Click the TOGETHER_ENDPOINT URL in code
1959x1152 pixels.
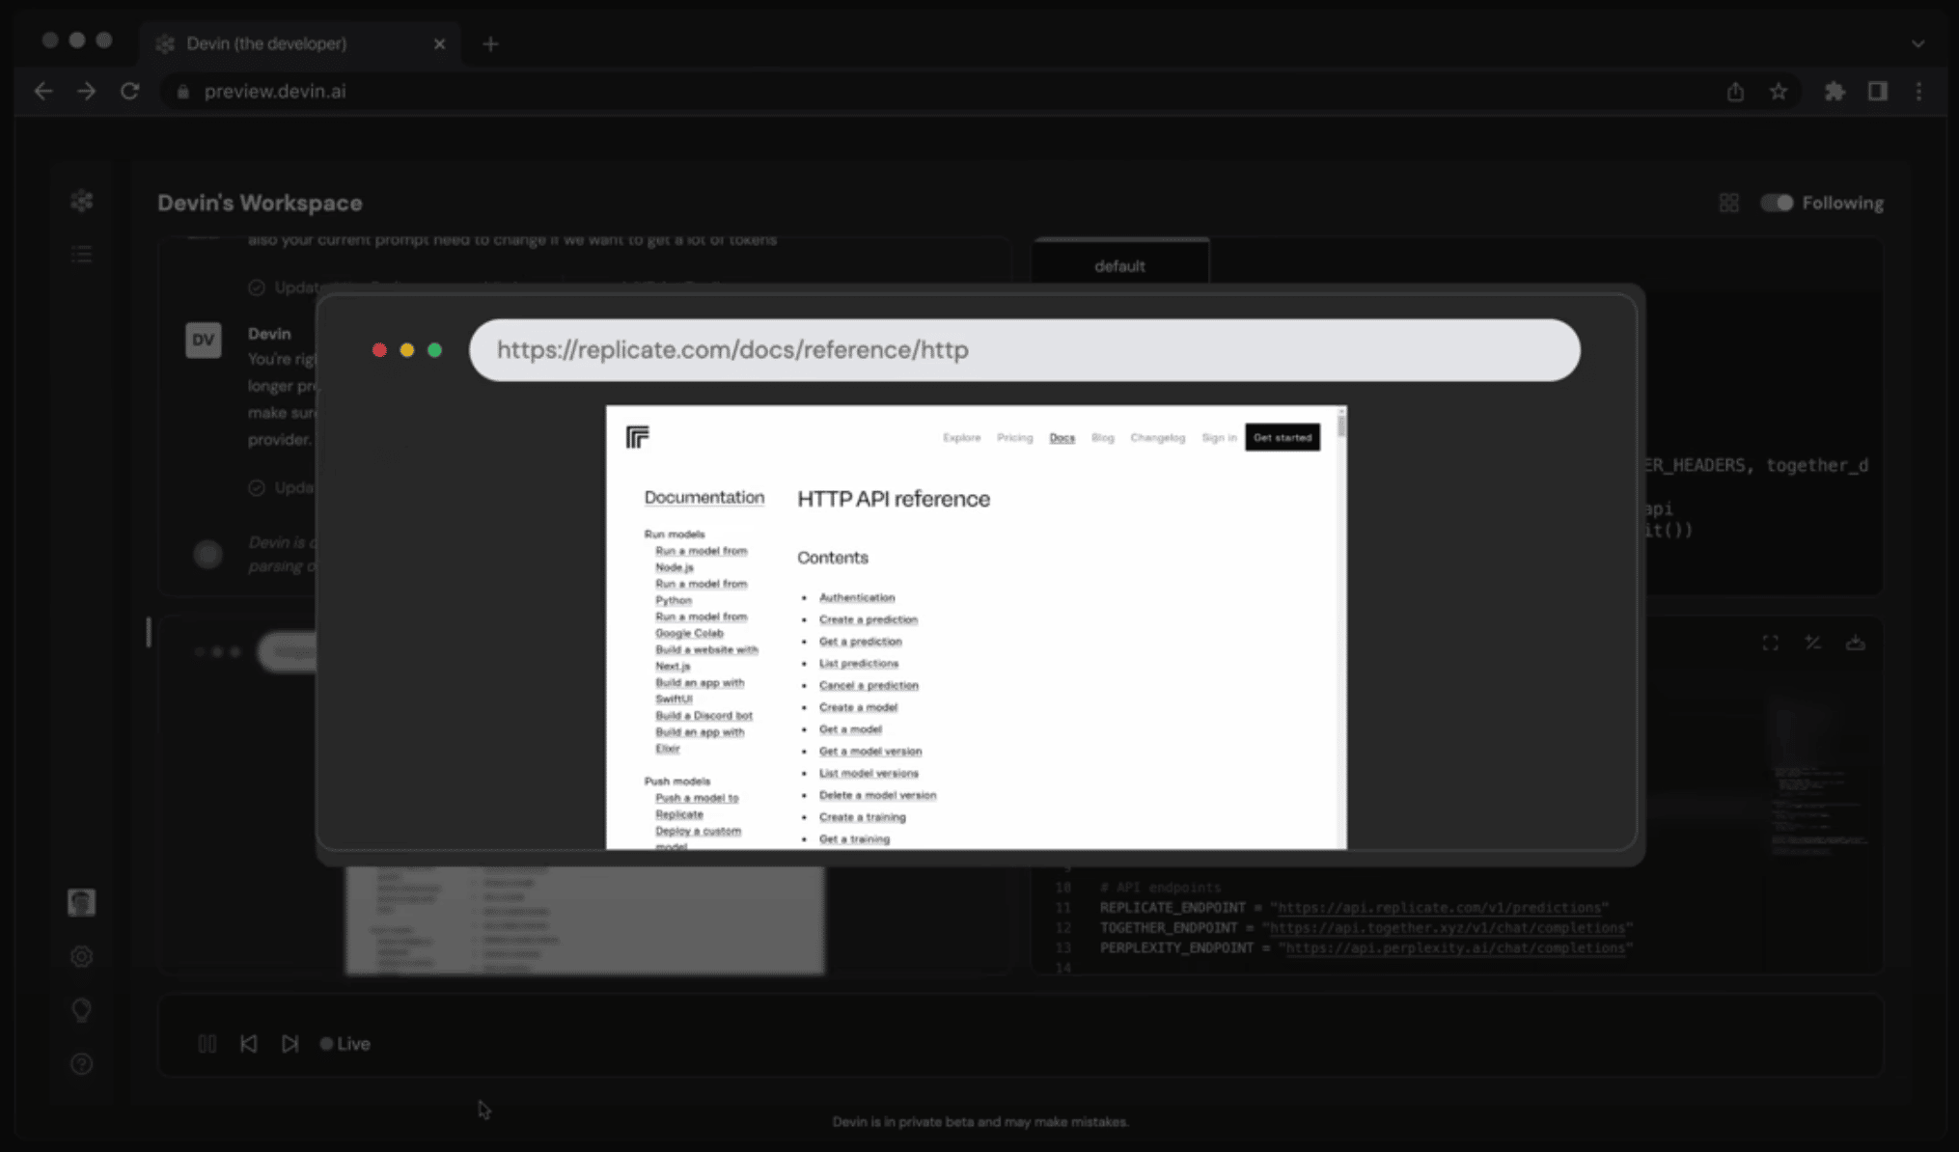(1448, 928)
